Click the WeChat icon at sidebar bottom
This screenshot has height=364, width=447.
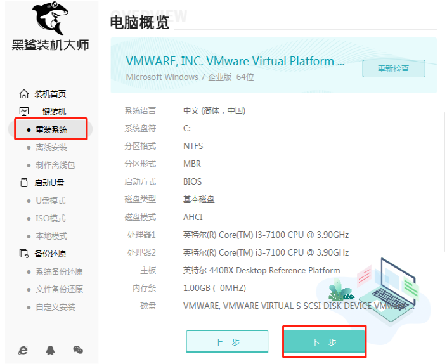tap(78, 350)
